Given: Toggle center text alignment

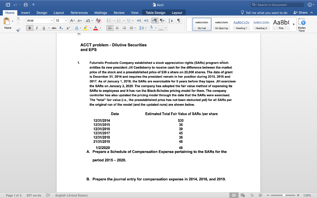Looking at the screenshot, I should pyautogui.click(x=117, y=28).
